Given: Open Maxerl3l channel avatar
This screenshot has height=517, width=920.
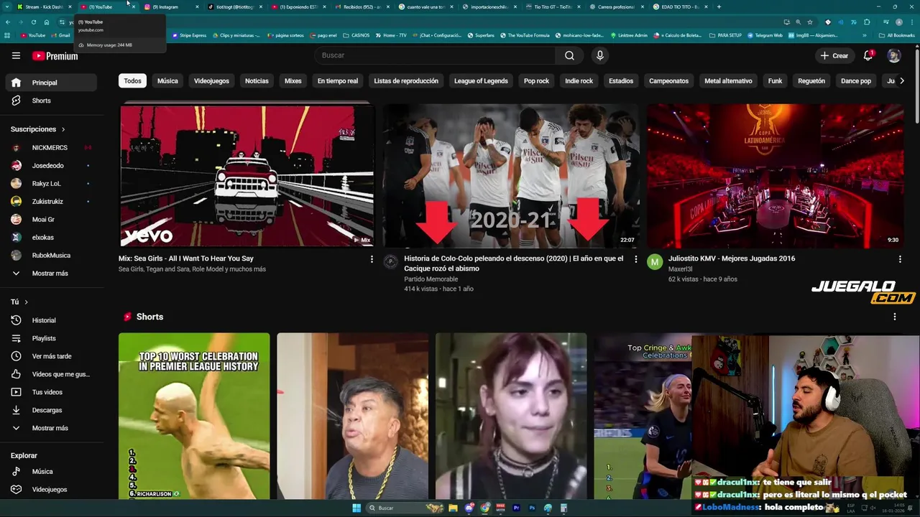Looking at the screenshot, I should 655,262.
